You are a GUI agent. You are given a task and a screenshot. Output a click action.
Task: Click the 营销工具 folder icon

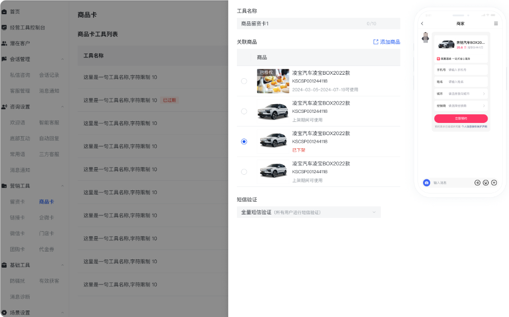click(x=4, y=186)
